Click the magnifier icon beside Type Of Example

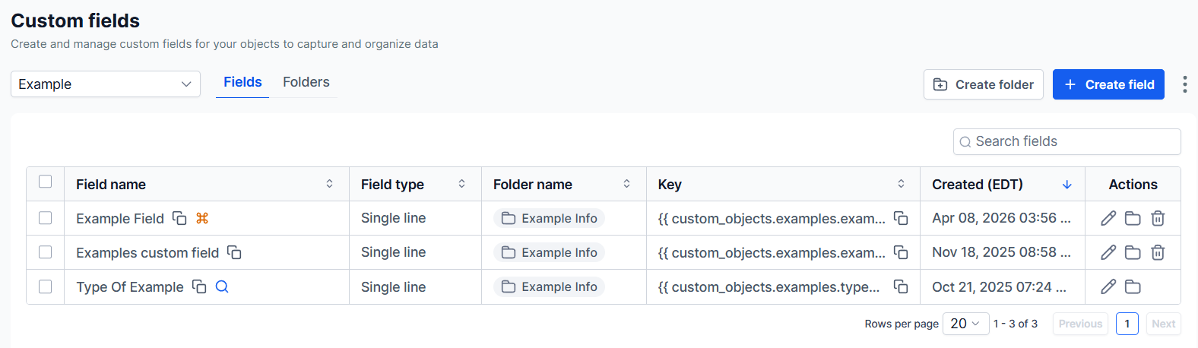[222, 286]
